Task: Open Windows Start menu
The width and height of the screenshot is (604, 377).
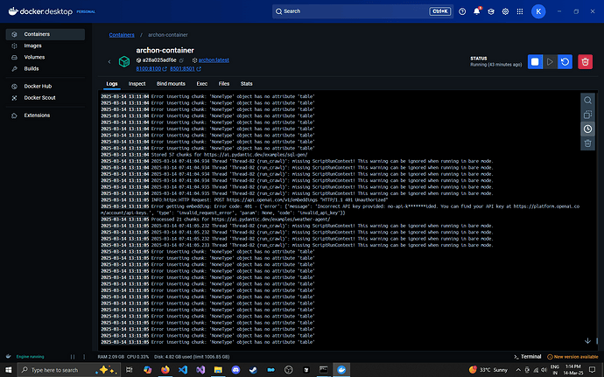Action: click(9, 370)
